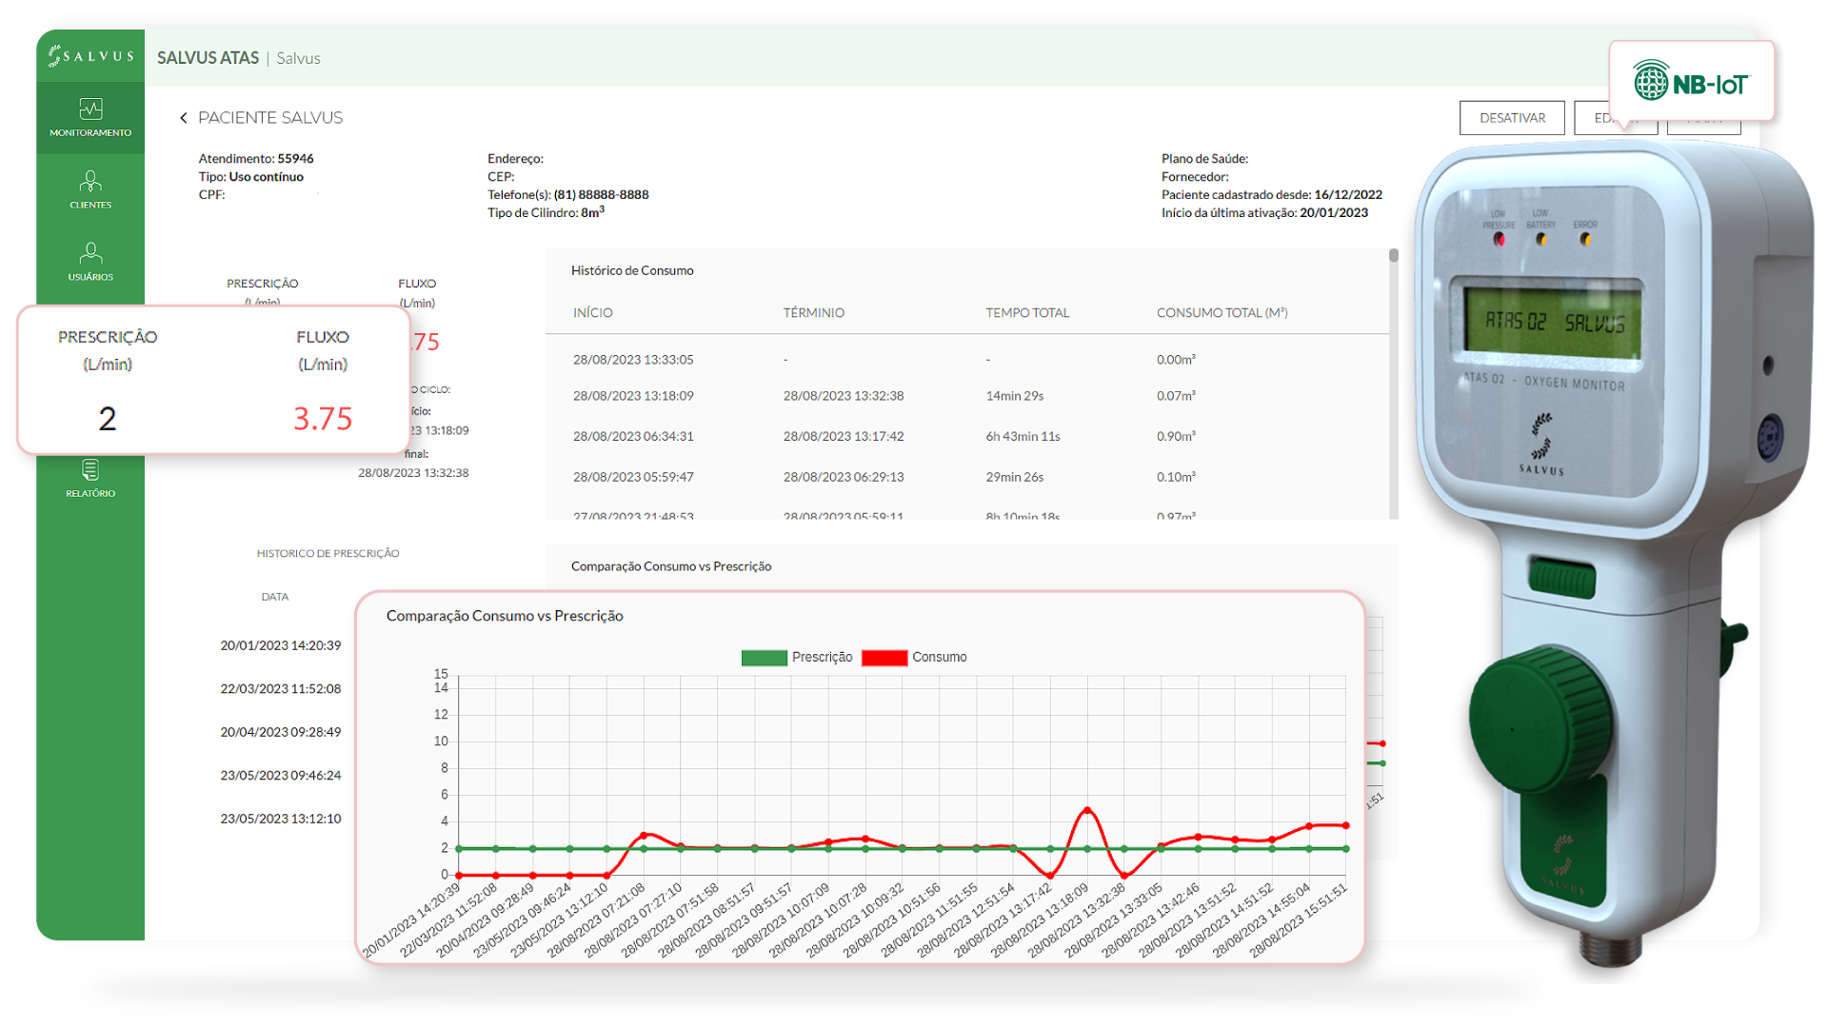
Task: Click the Comparação Consumo vs Prescrição chart title
Action: [x=505, y=616]
